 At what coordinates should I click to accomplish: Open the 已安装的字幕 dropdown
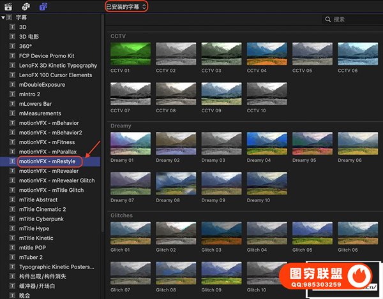126,6
